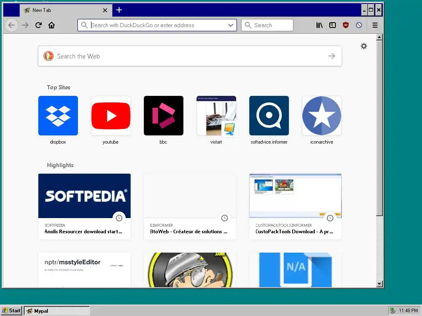Open the Library bookshelf icon
The image size is (422, 316).
point(319,25)
